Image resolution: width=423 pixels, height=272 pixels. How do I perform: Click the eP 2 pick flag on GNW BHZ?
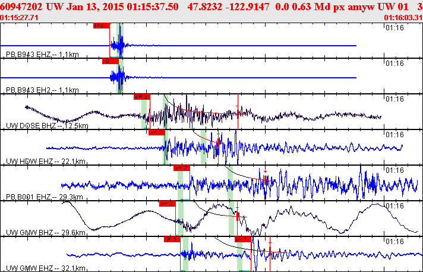(168, 204)
